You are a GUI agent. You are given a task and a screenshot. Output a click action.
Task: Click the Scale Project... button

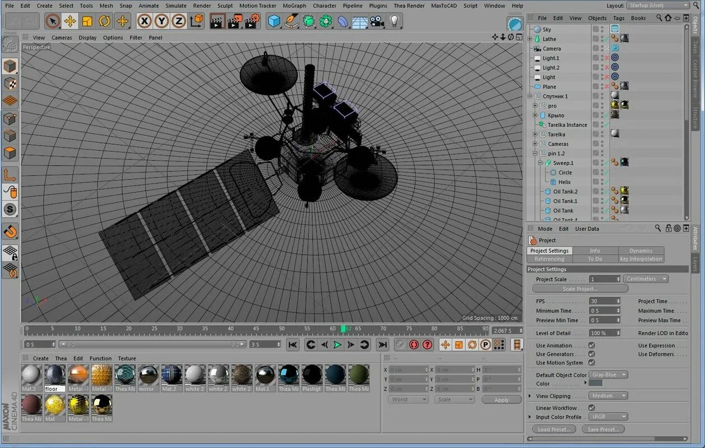coord(580,289)
